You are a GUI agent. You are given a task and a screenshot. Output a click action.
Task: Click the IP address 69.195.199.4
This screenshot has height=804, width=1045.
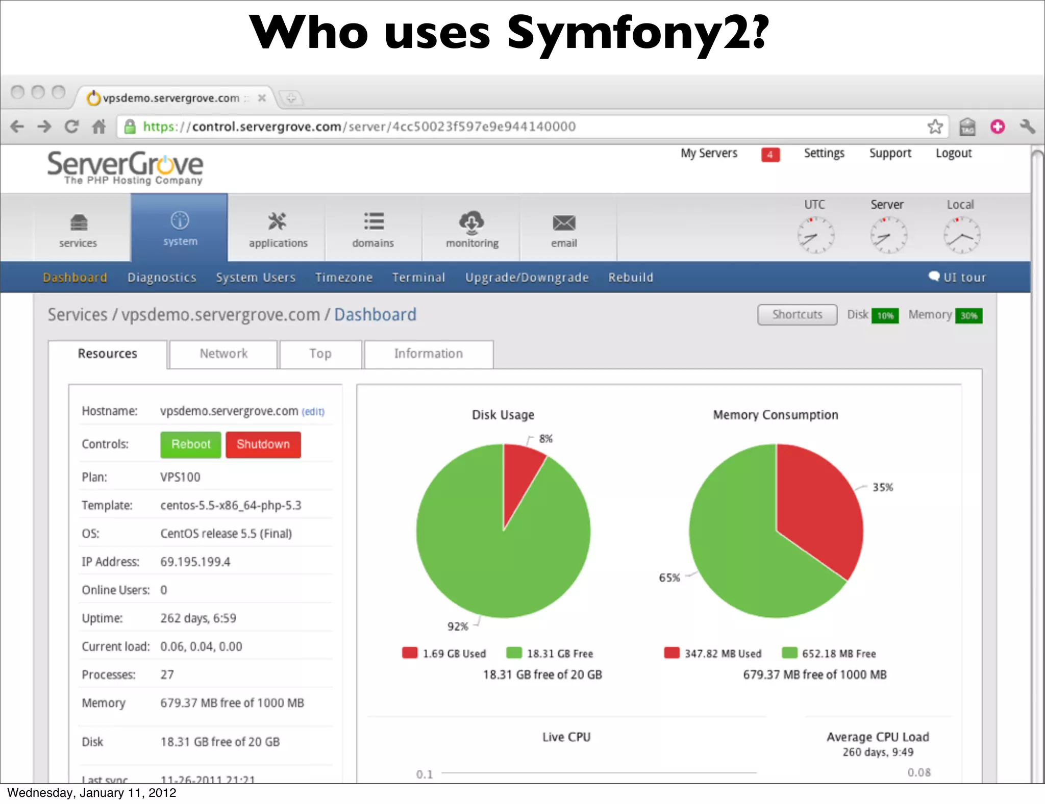tap(195, 562)
